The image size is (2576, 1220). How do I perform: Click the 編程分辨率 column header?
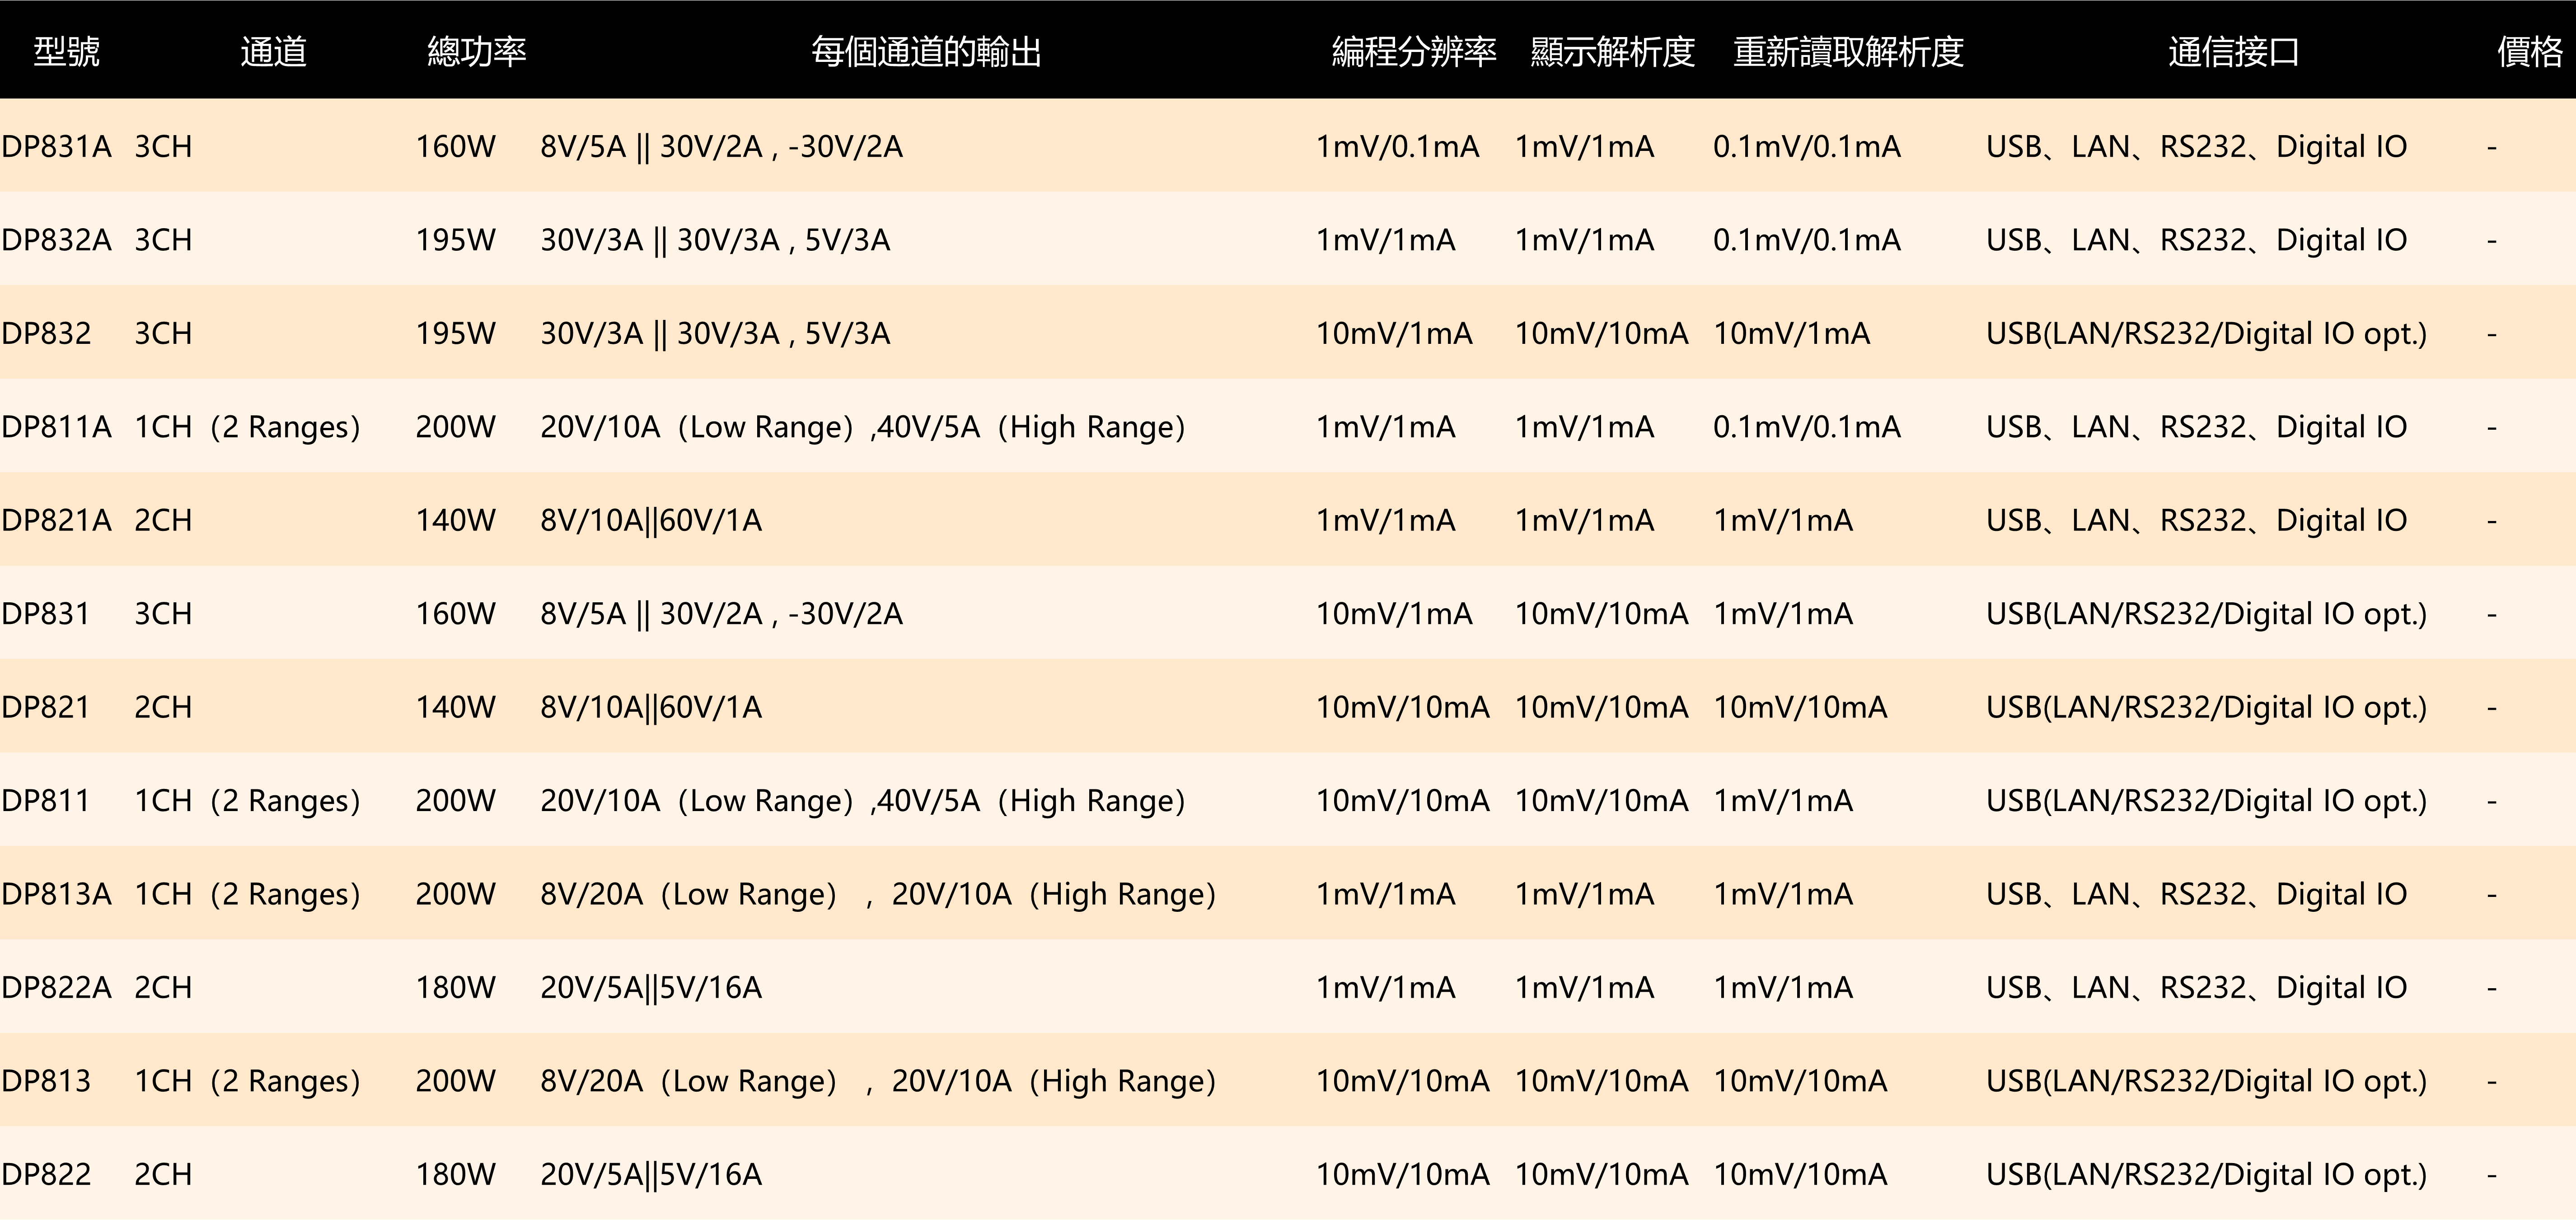pyautogui.click(x=1414, y=51)
